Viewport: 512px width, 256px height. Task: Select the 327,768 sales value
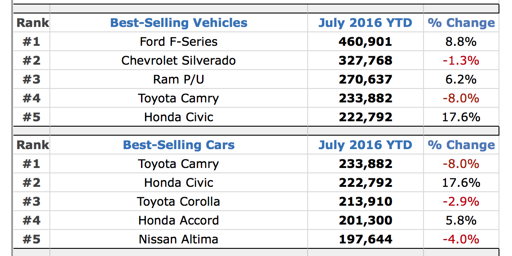tap(365, 61)
